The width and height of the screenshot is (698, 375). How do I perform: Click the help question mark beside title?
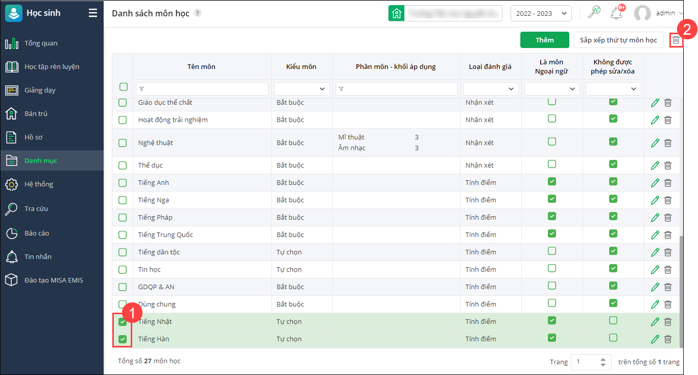pyautogui.click(x=198, y=13)
